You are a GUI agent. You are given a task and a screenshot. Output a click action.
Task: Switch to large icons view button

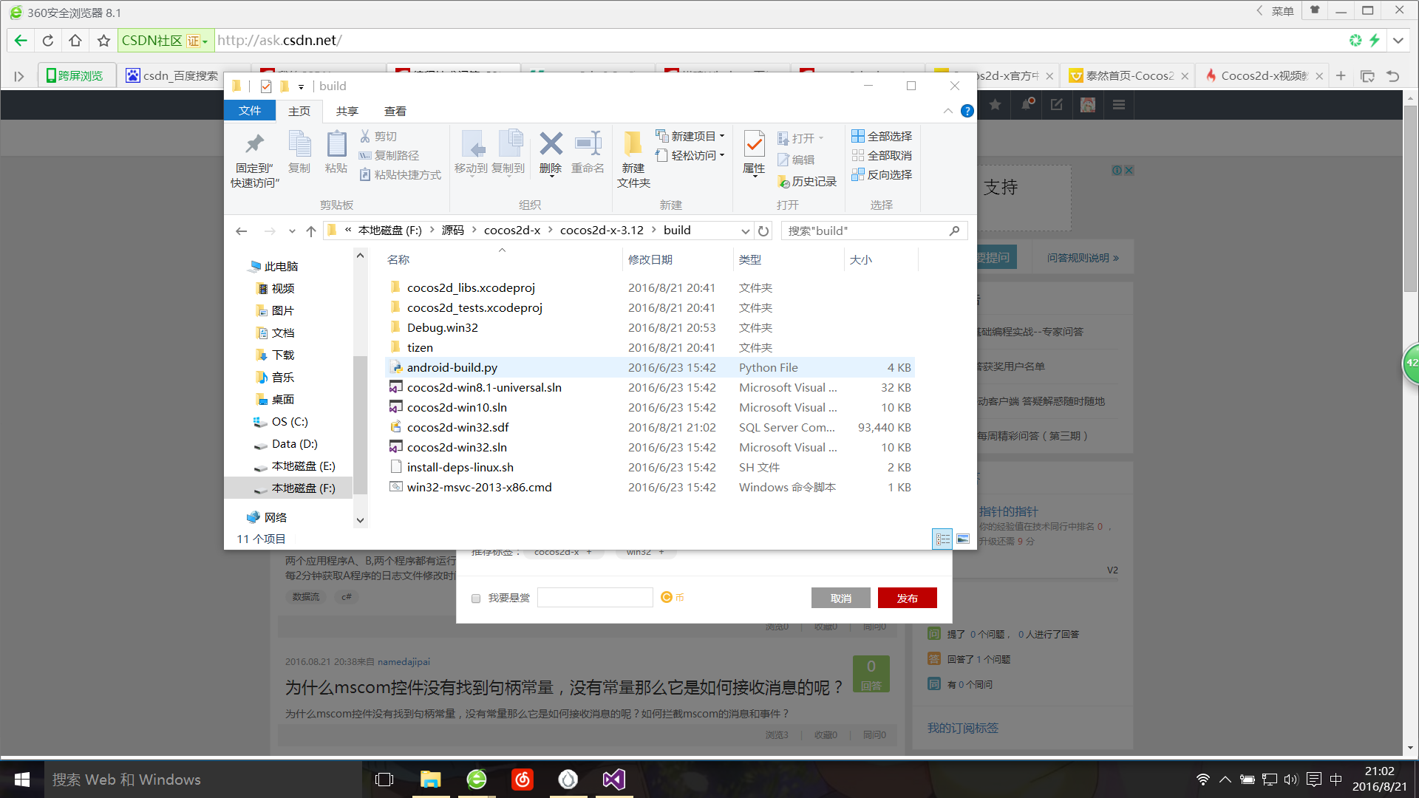[x=963, y=539]
